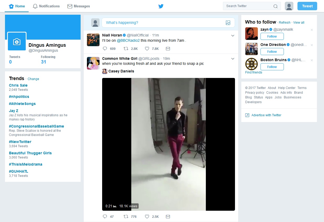This screenshot has height=222, width=324.
Task: Follow zayn
Action: point(272,36)
